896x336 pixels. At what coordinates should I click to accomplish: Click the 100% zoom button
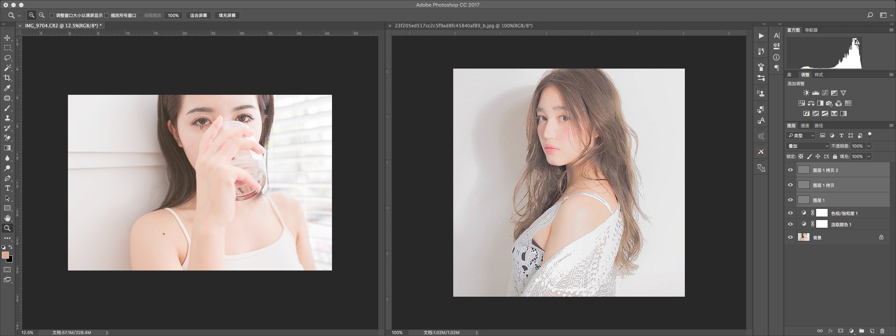[173, 15]
